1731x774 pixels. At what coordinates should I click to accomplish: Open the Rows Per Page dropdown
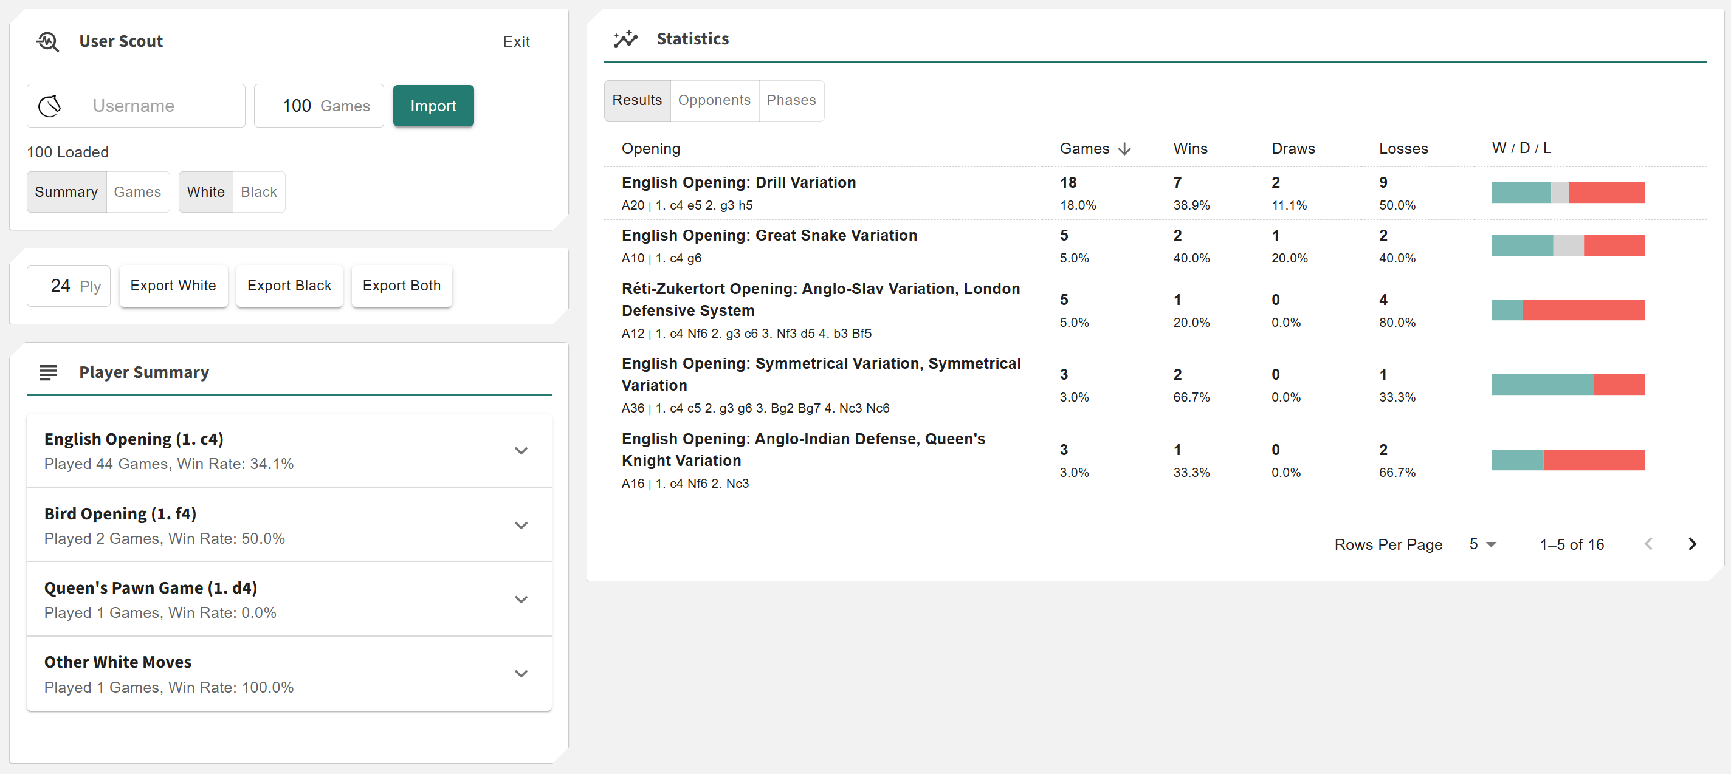(1482, 544)
